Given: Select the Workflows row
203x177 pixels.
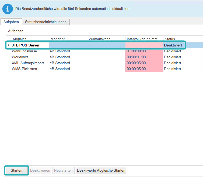Looking at the screenshot, I should point(104,57).
